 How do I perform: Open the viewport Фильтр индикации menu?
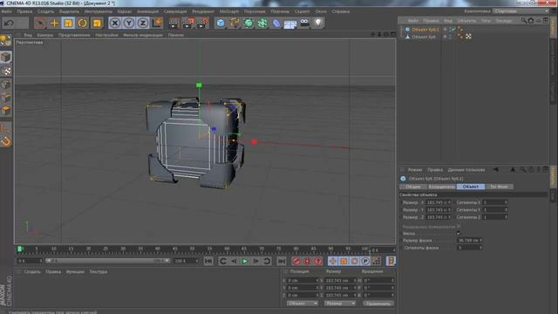click(x=143, y=35)
